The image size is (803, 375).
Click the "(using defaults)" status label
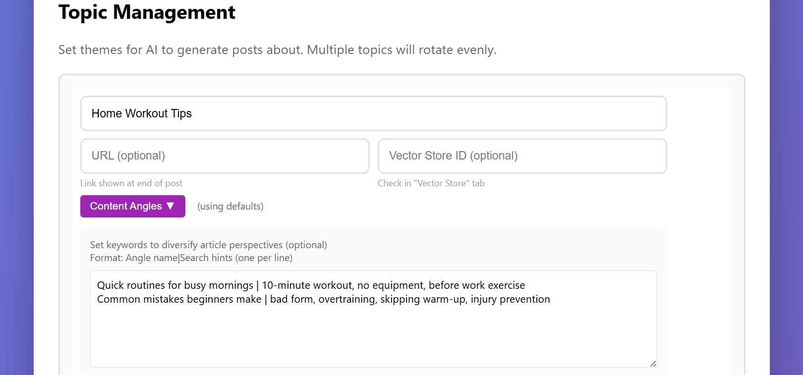(x=230, y=206)
